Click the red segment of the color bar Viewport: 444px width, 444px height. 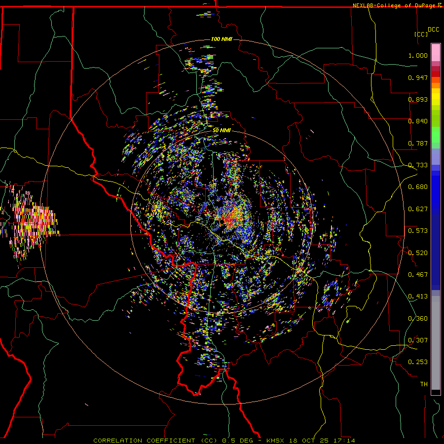tap(436, 74)
